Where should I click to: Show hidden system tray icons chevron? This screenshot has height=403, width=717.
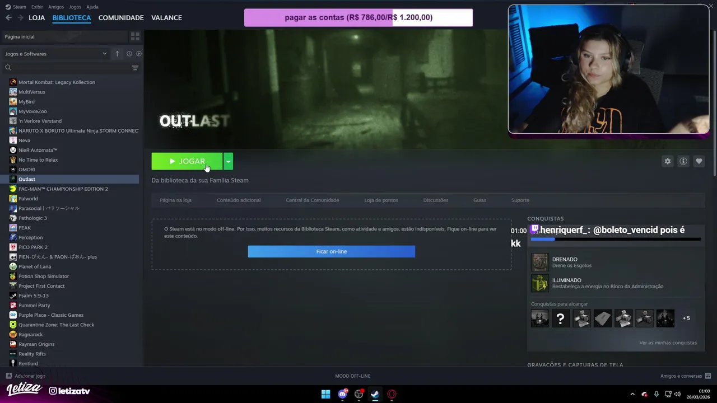(x=632, y=394)
